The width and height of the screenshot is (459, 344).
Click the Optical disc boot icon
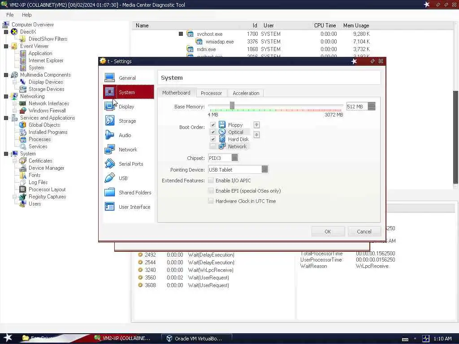pos(222,132)
